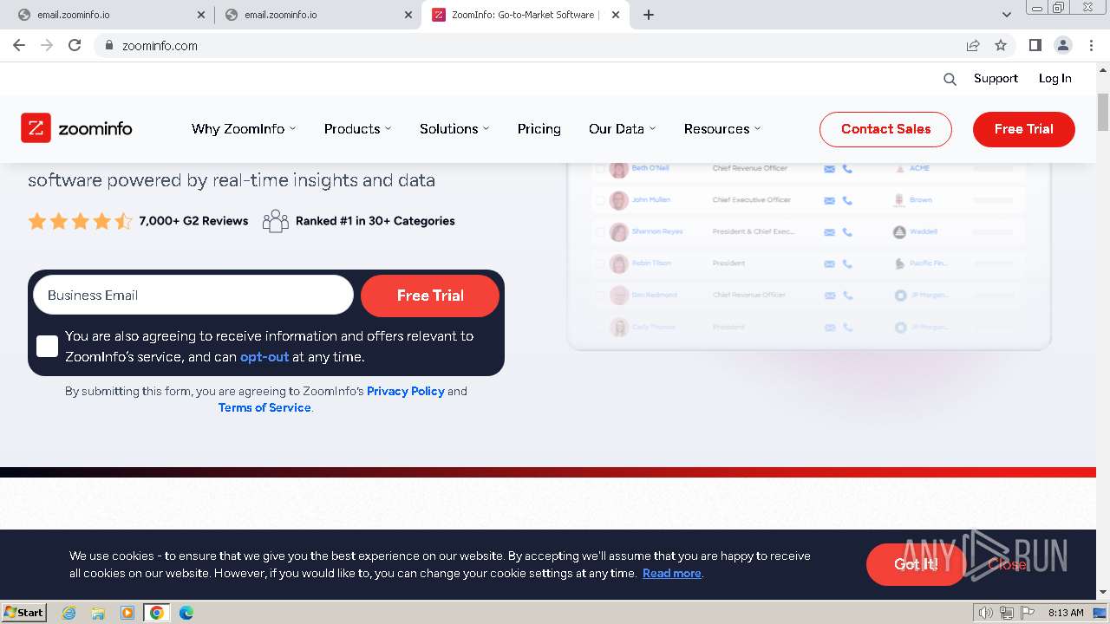Accept cookies with Got It!

(x=916, y=564)
